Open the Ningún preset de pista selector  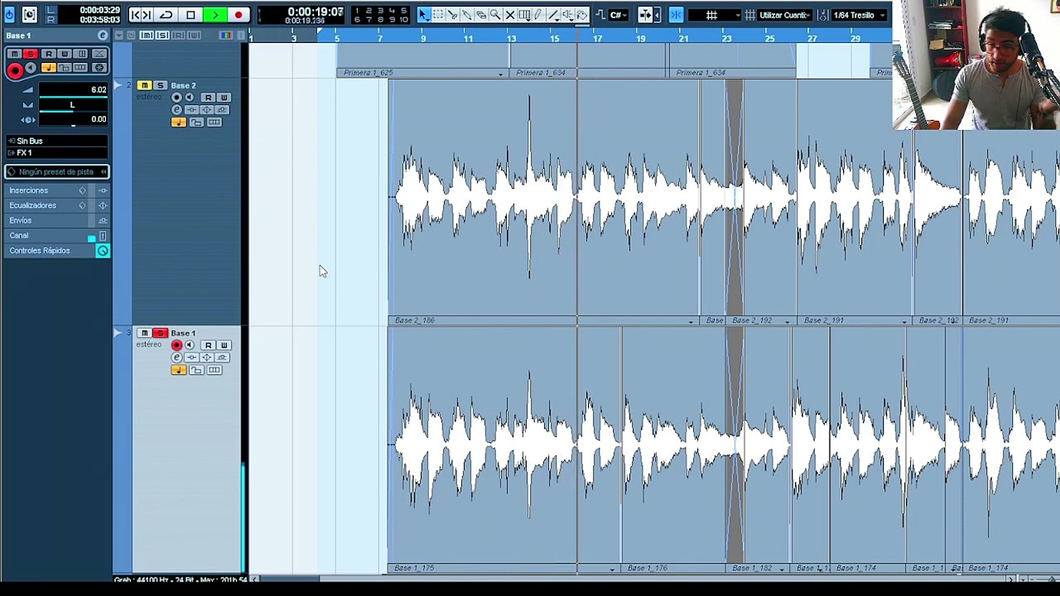click(56, 171)
